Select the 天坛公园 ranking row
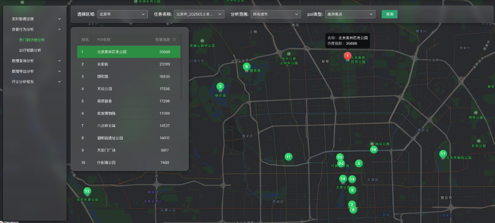Screen dimensions: 495x223 click(129, 89)
